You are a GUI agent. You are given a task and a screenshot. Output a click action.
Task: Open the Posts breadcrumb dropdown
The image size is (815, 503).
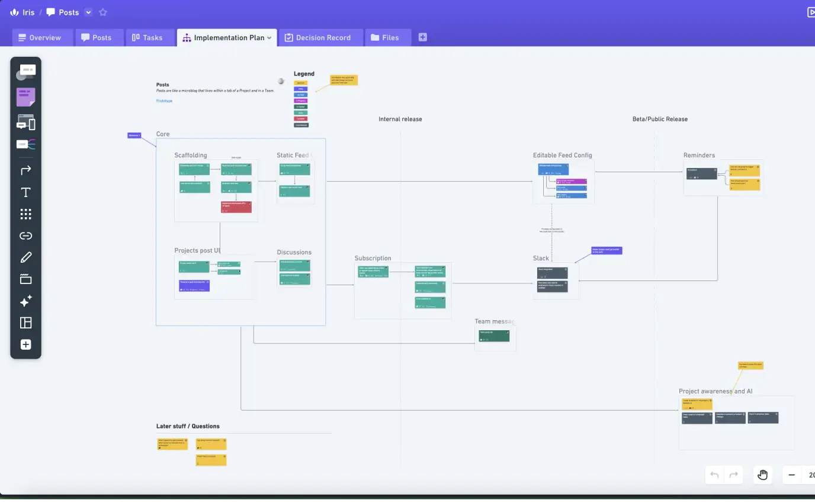[x=87, y=12]
